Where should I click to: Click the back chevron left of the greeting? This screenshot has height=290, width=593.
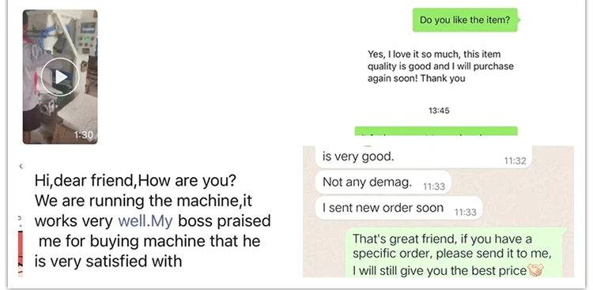[x=21, y=166]
